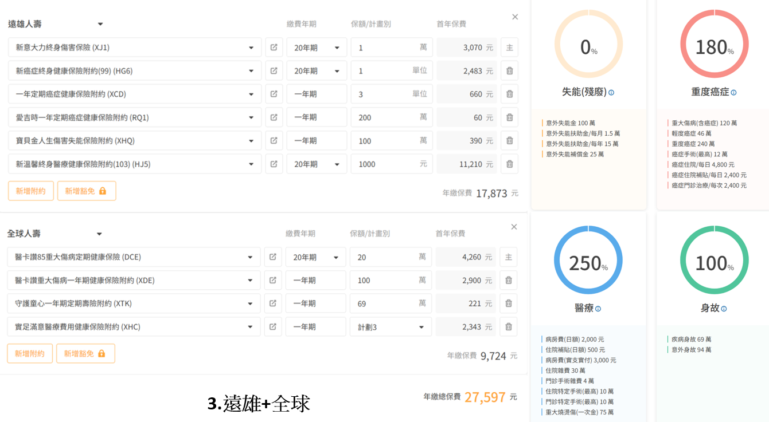The width and height of the screenshot is (769, 422).
Task: Open external link for 新癌症終身健康保險附約 (HG6)
Action: [x=274, y=71]
